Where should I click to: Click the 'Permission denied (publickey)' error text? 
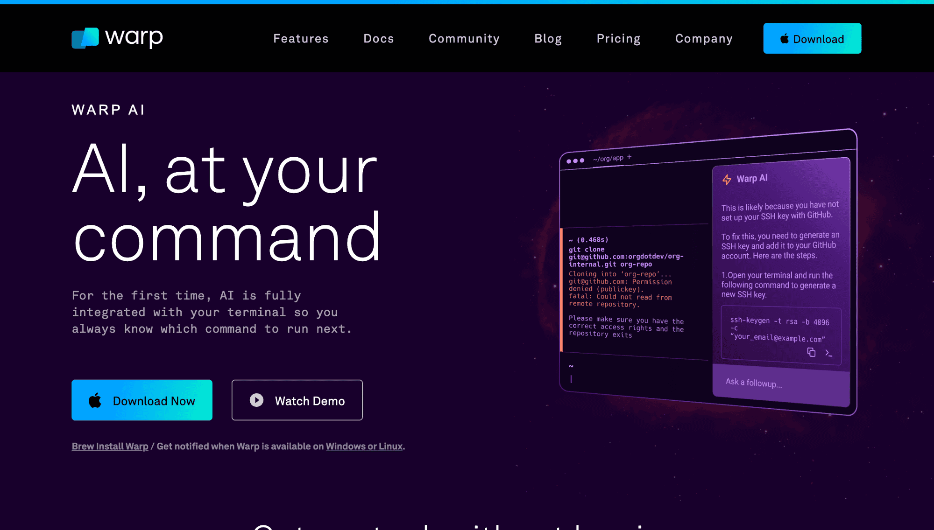[620, 285]
